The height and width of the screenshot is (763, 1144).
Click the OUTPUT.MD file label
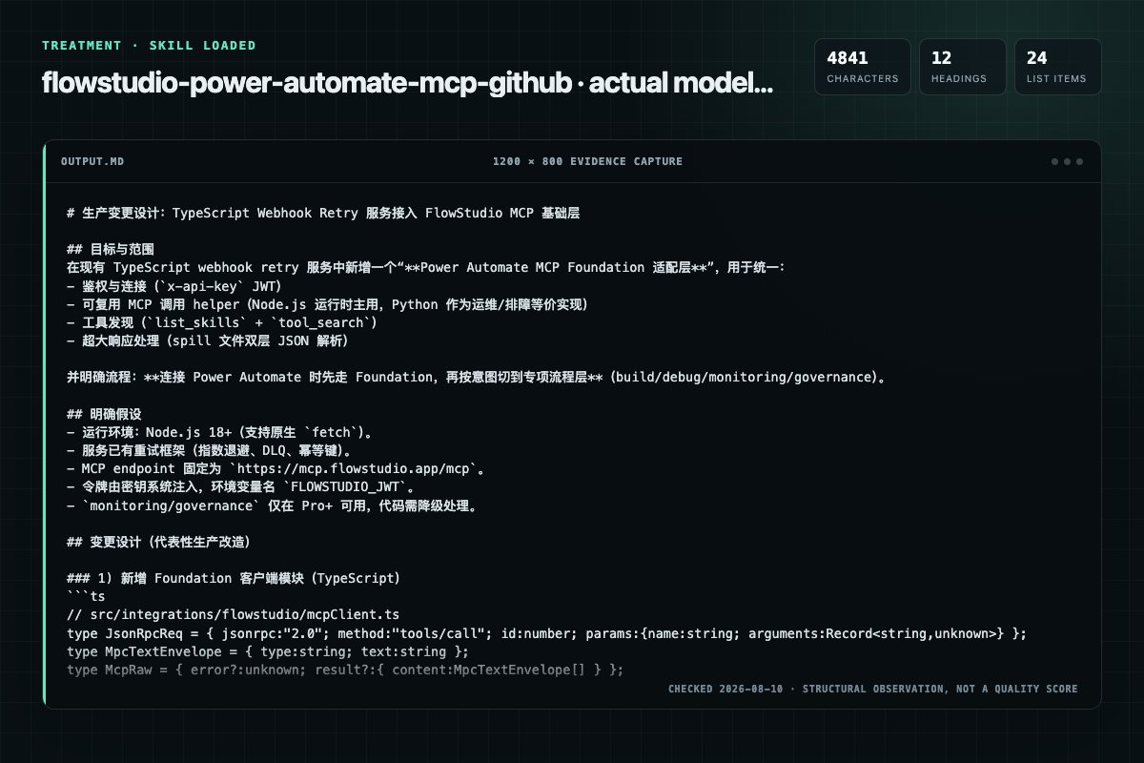[92, 161]
